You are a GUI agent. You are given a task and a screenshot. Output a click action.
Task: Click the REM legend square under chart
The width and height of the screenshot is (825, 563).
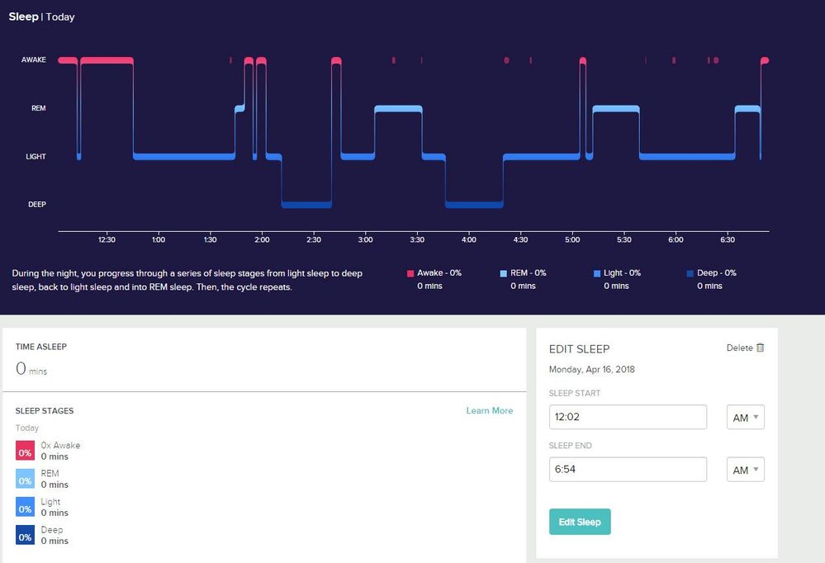(x=505, y=273)
